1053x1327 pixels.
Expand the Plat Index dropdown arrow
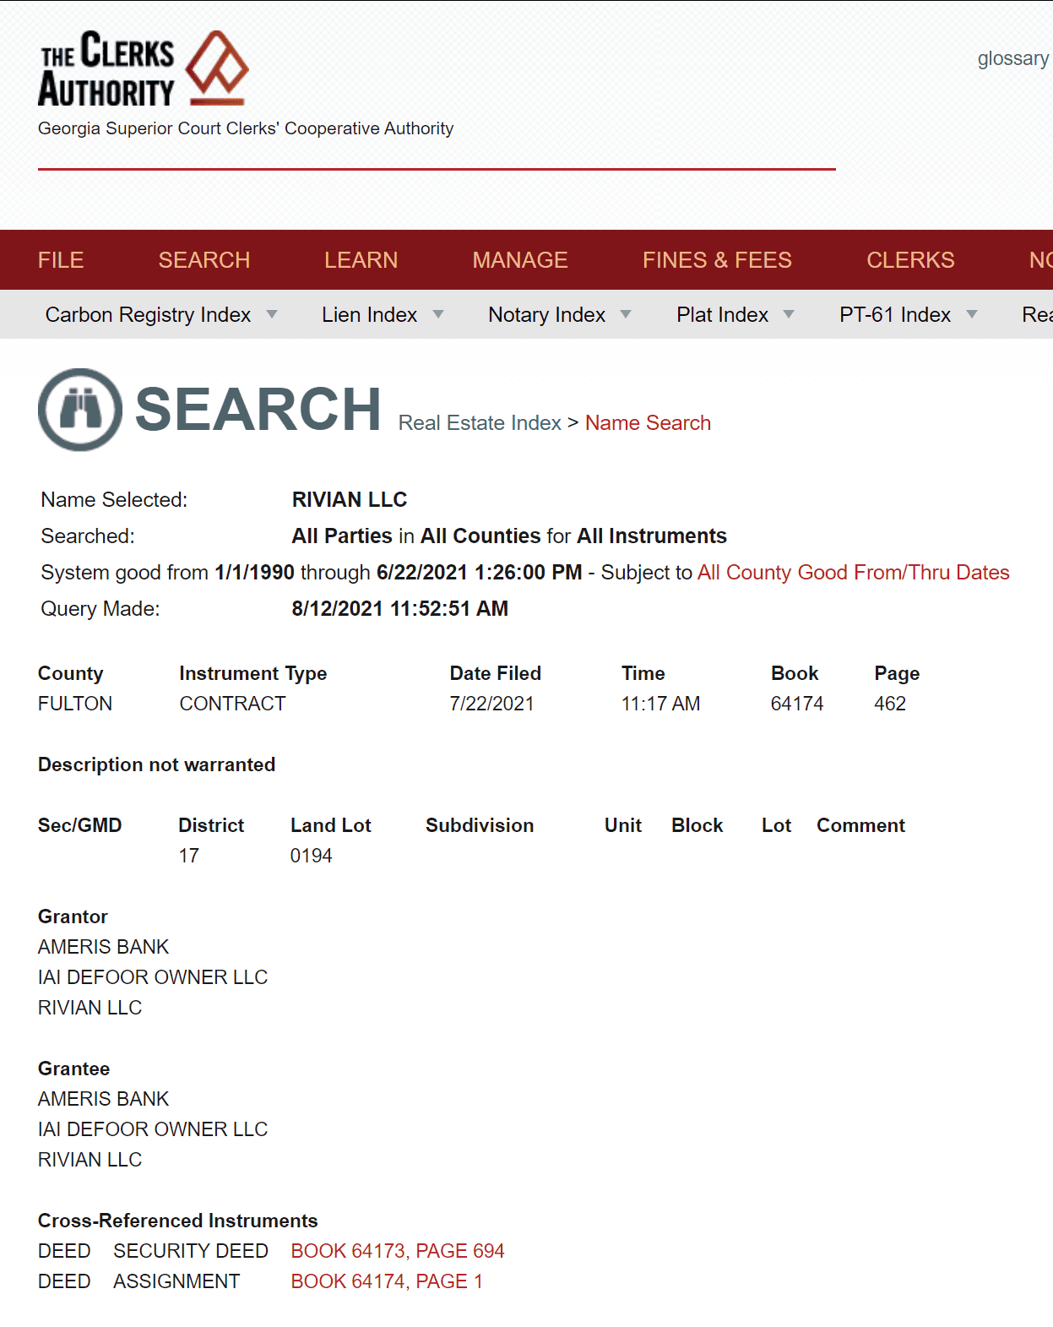pos(789,314)
